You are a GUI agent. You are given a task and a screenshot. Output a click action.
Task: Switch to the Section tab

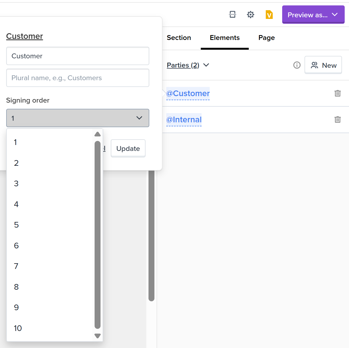(x=179, y=38)
